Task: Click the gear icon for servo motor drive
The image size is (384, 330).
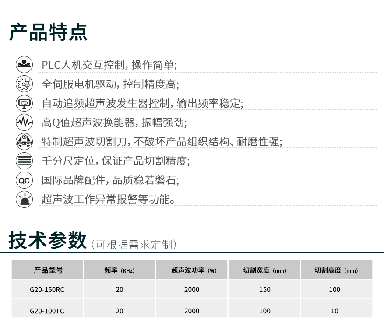Action: click(24, 84)
